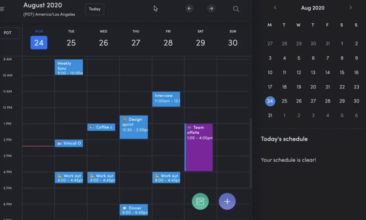Open Friday's Work out event
Screen dimensions: 366x220
tap(166, 178)
